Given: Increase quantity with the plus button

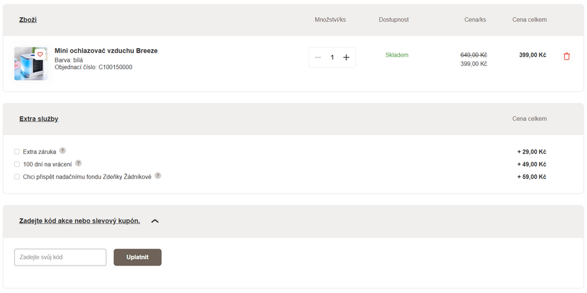Looking at the screenshot, I should click(346, 57).
